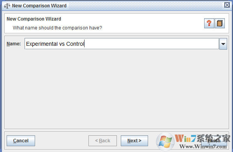Click the Finish button
233x152 pixels.
(214, 141)
